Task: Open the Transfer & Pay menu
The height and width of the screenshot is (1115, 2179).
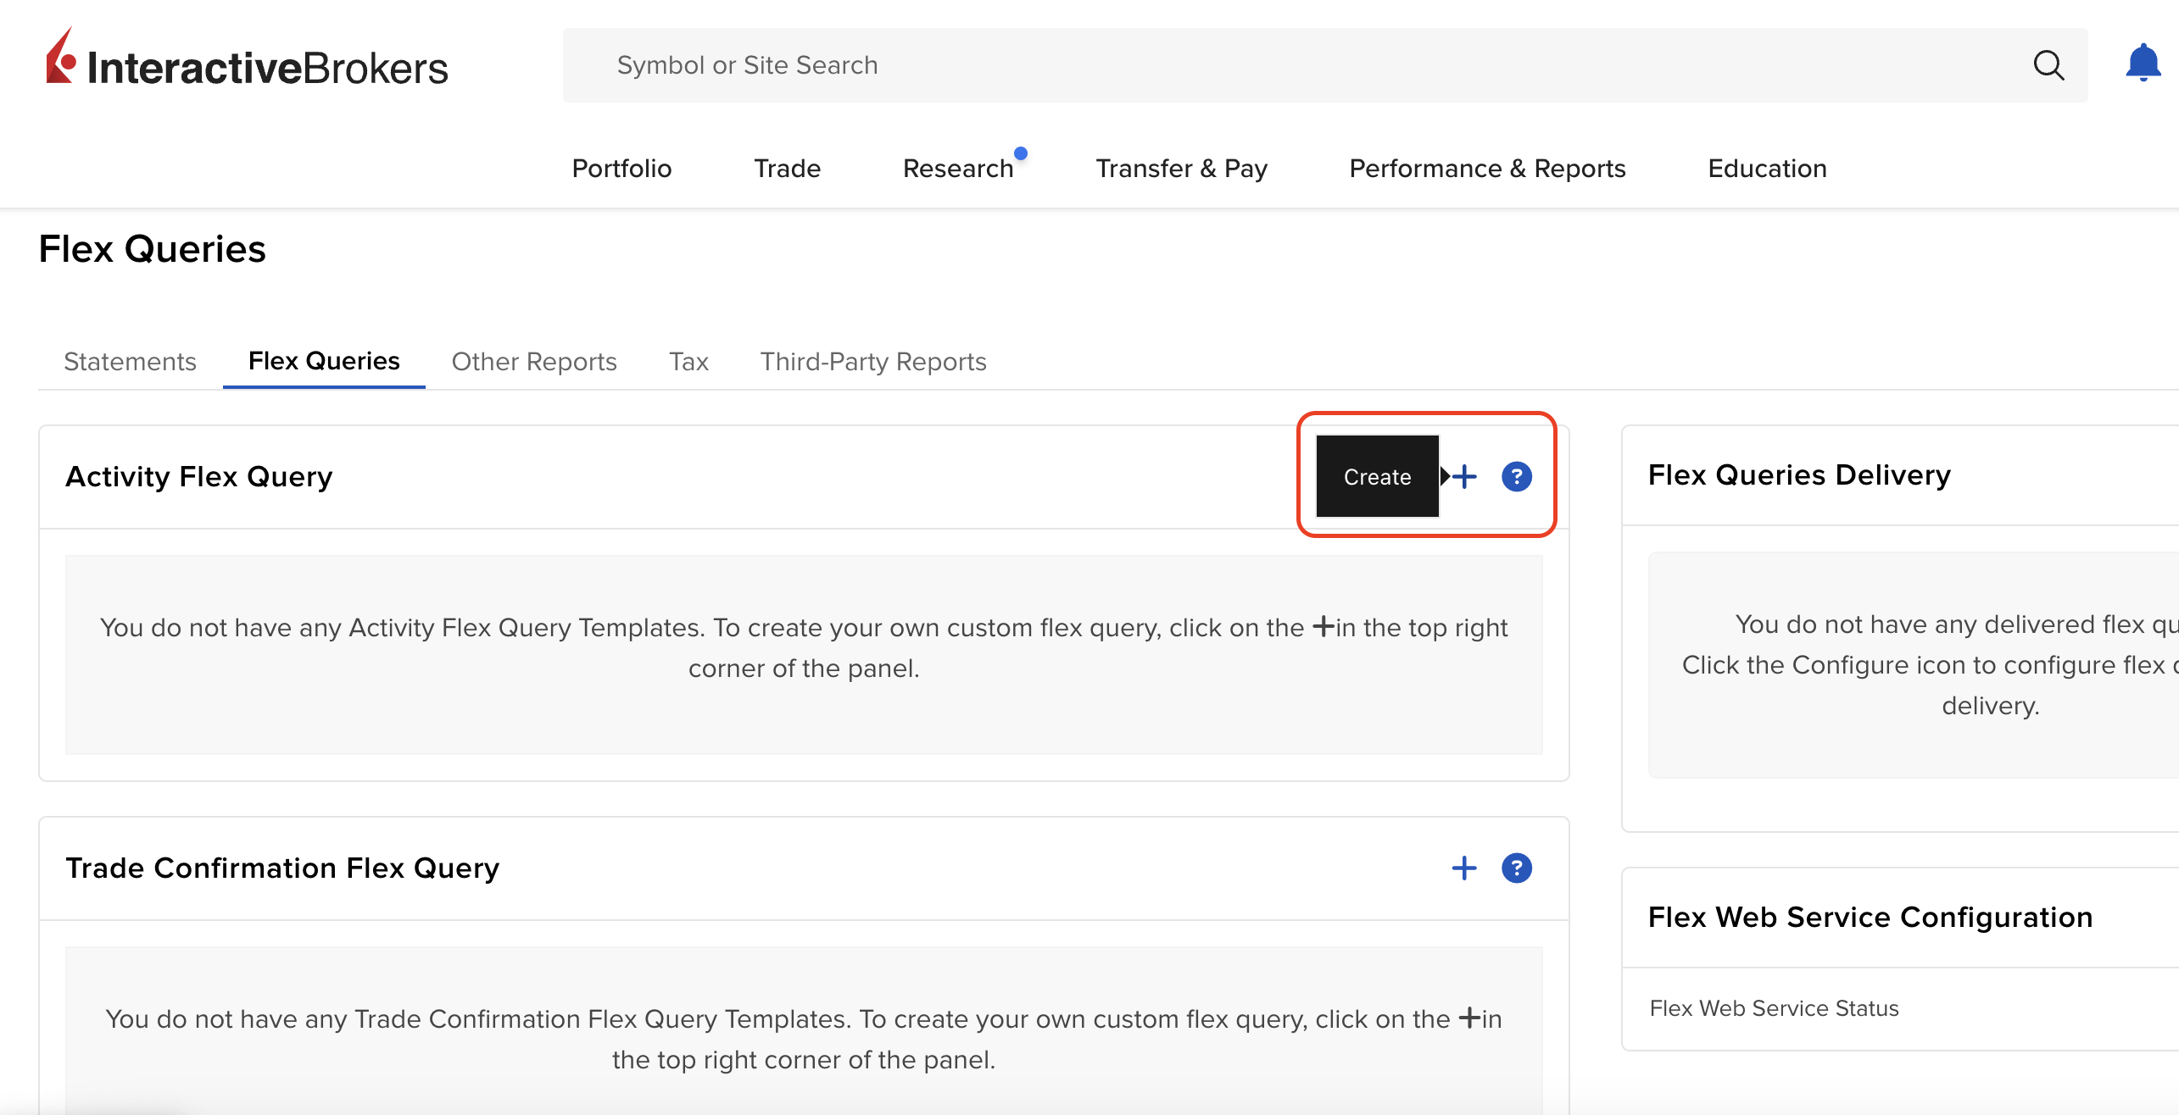Action: point(1182,168)
